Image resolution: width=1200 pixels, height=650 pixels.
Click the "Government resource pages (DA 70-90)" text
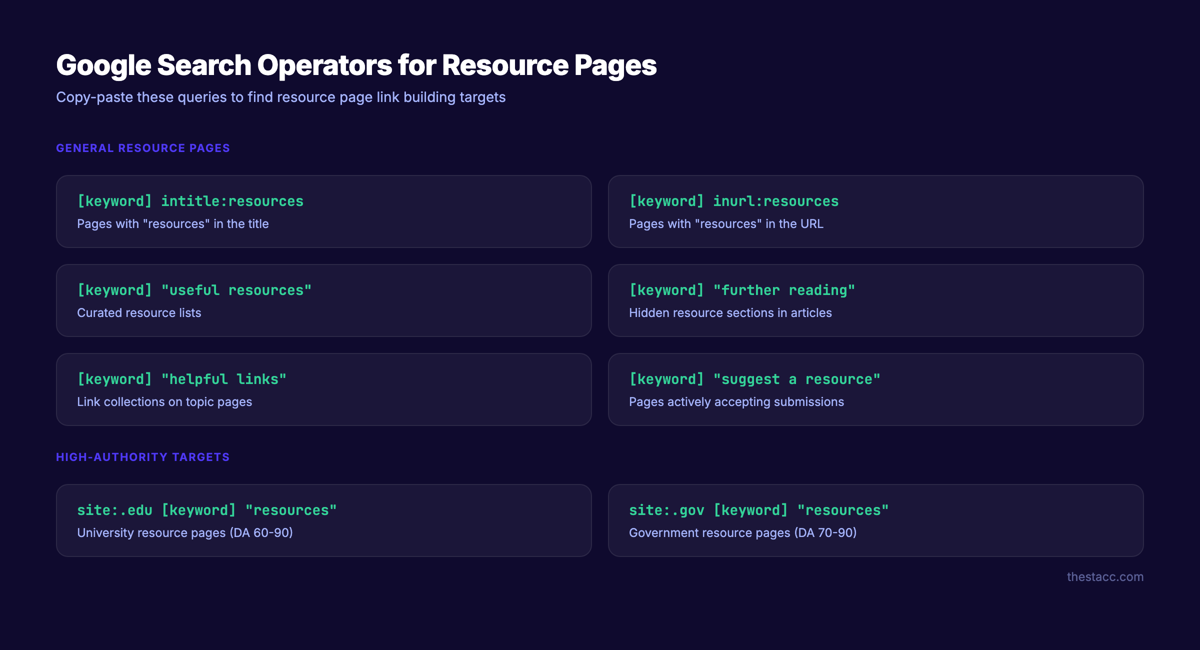coord(742,532)
